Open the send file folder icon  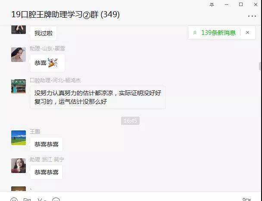tap(27, 200)
